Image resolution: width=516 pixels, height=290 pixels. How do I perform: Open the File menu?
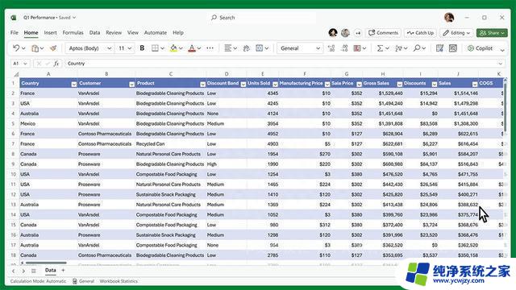click(x=15, y=32)
